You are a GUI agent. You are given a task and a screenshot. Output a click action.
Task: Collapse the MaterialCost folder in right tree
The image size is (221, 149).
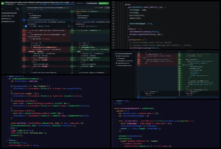tap(115, 56)
